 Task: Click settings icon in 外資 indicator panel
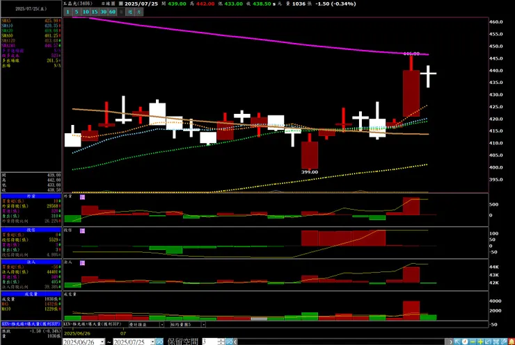coord(82,197)
